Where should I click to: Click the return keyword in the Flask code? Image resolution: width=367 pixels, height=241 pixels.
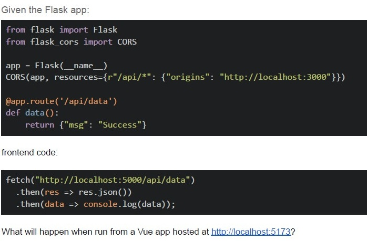39,125
